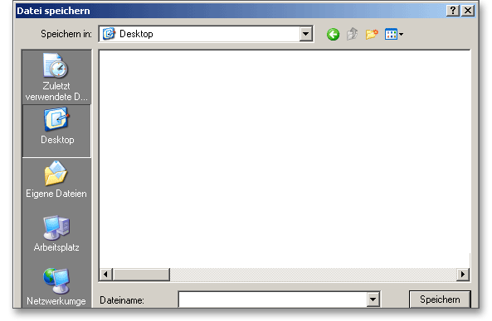Open Zuletzt verwendete Dokumente in sidebar
Viewport: 492px width, 321px height.
tap(56, 77)
